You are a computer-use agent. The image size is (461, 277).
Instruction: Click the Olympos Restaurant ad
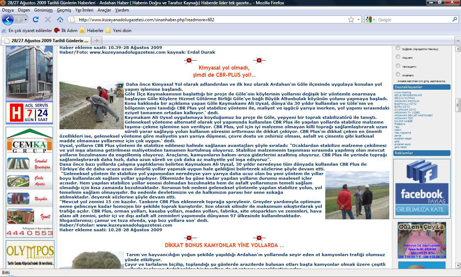point(30,255)
